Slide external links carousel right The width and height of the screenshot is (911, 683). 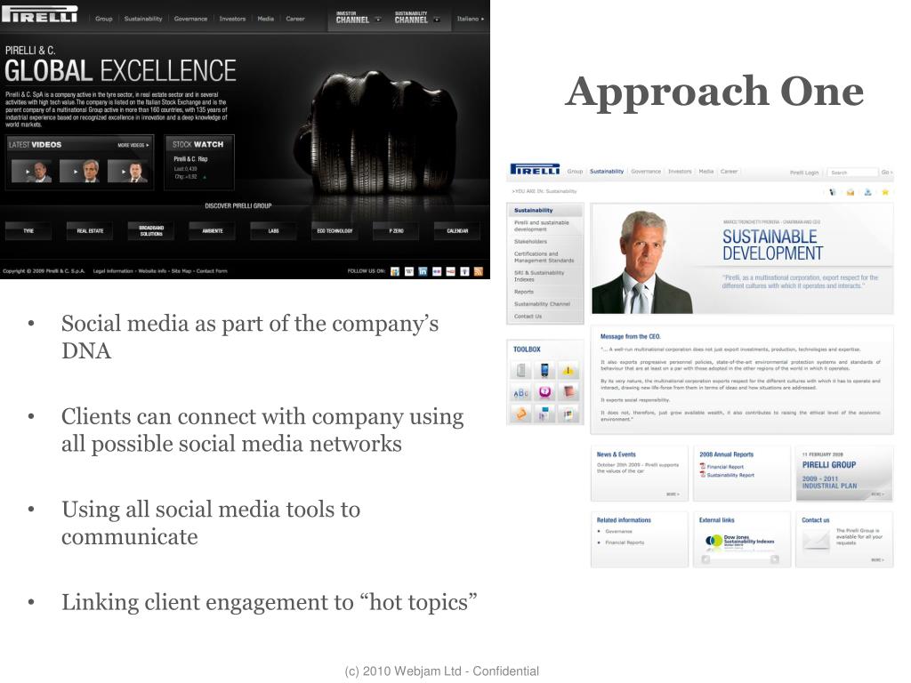[775, 559]
